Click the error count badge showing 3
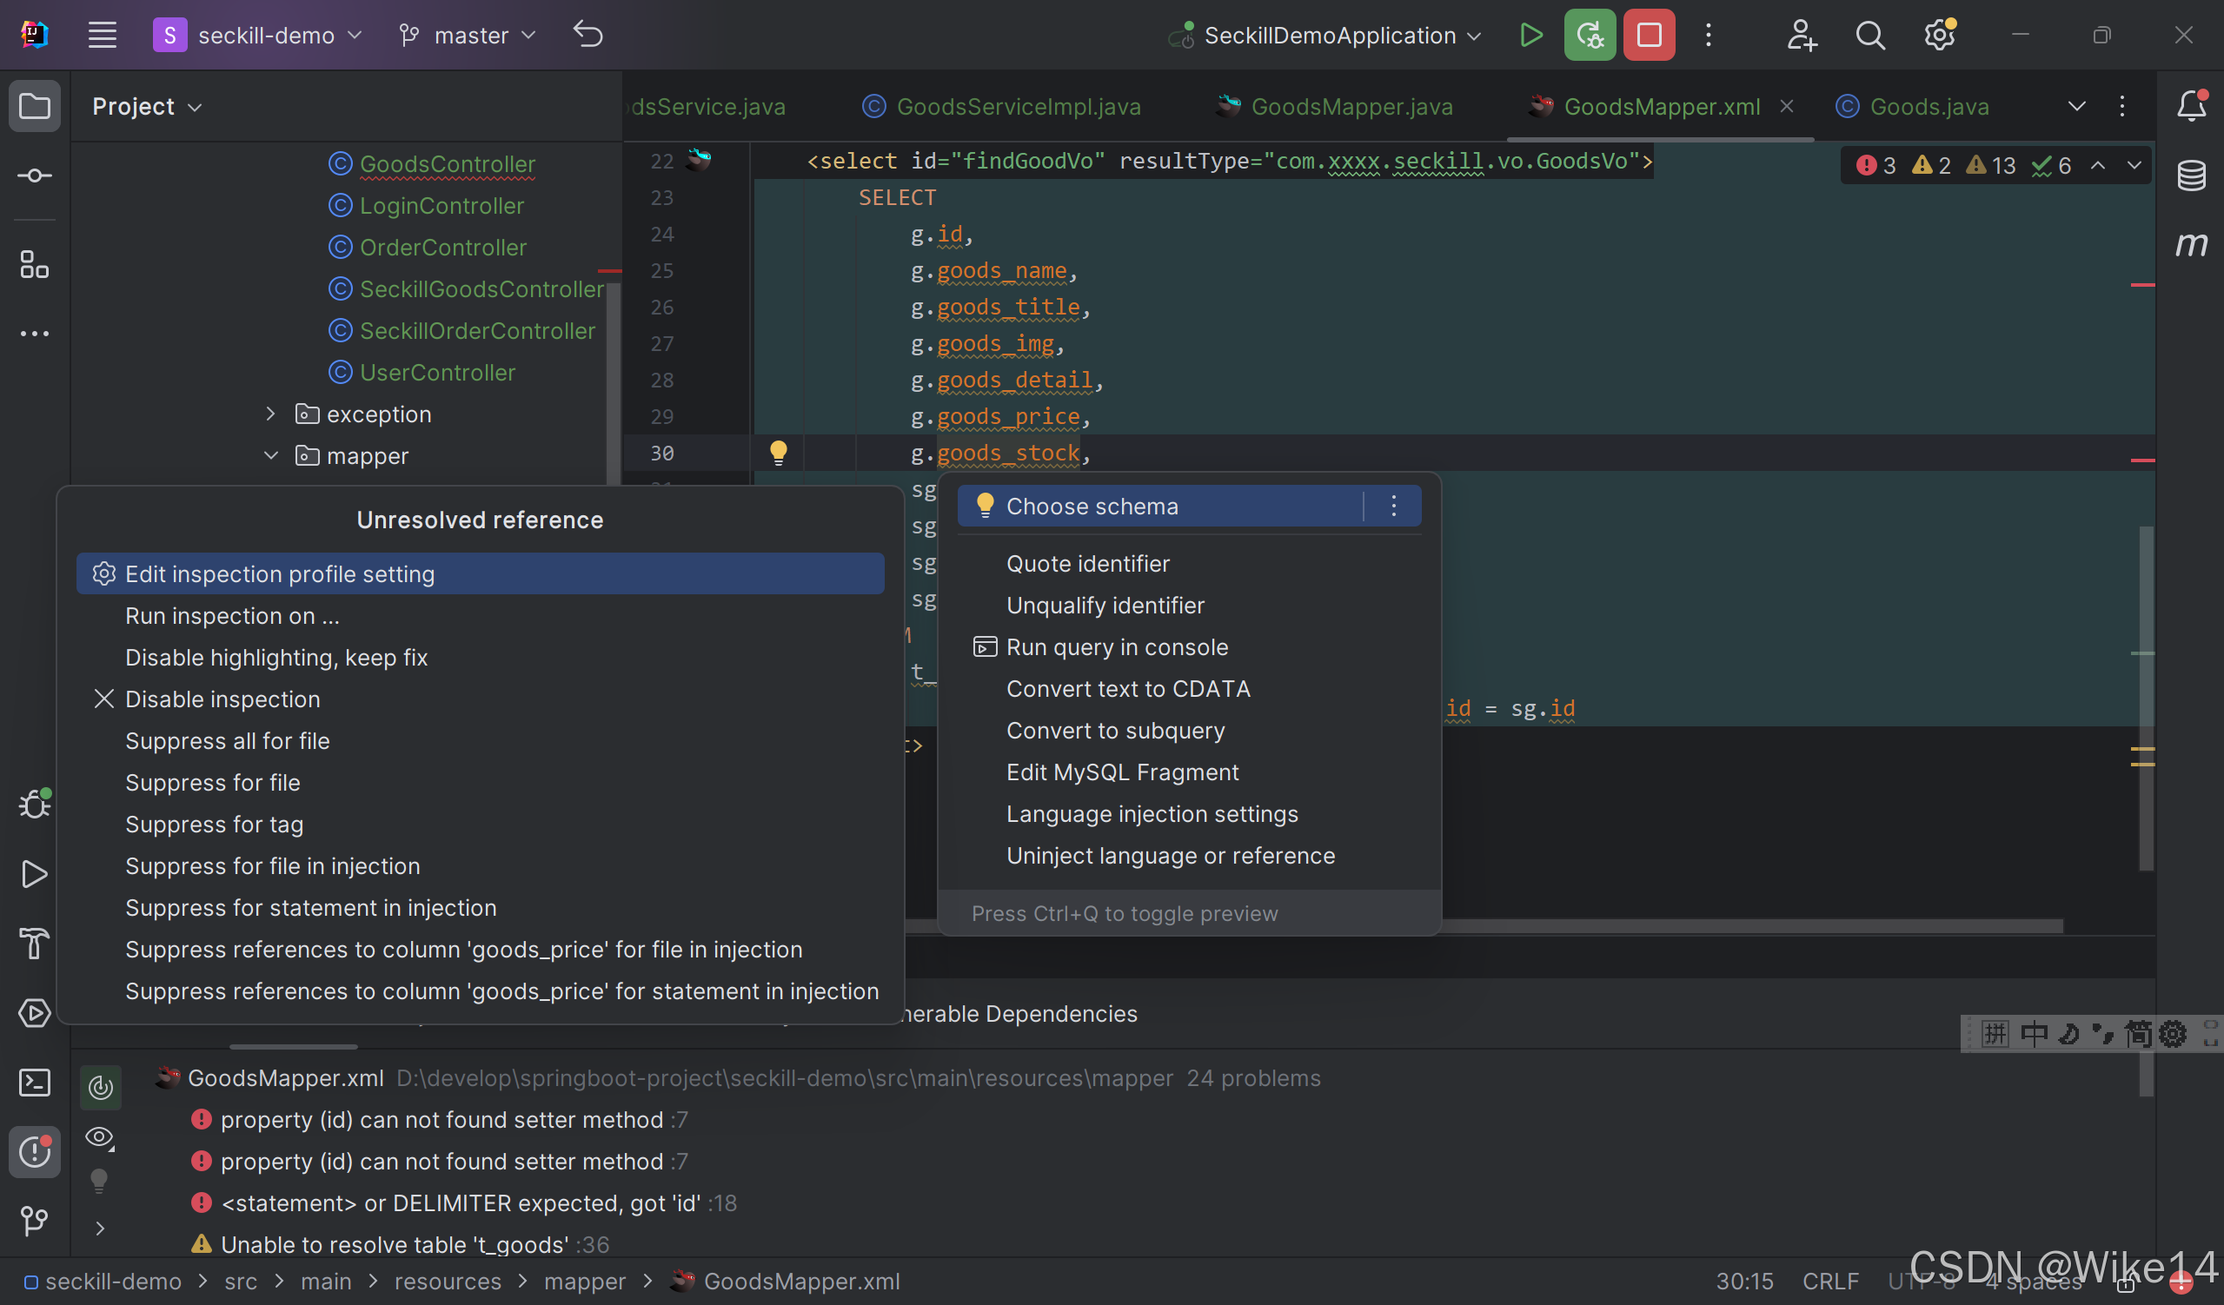Viewport: 2224px width, 1305px height. [x=1875, y=165]
